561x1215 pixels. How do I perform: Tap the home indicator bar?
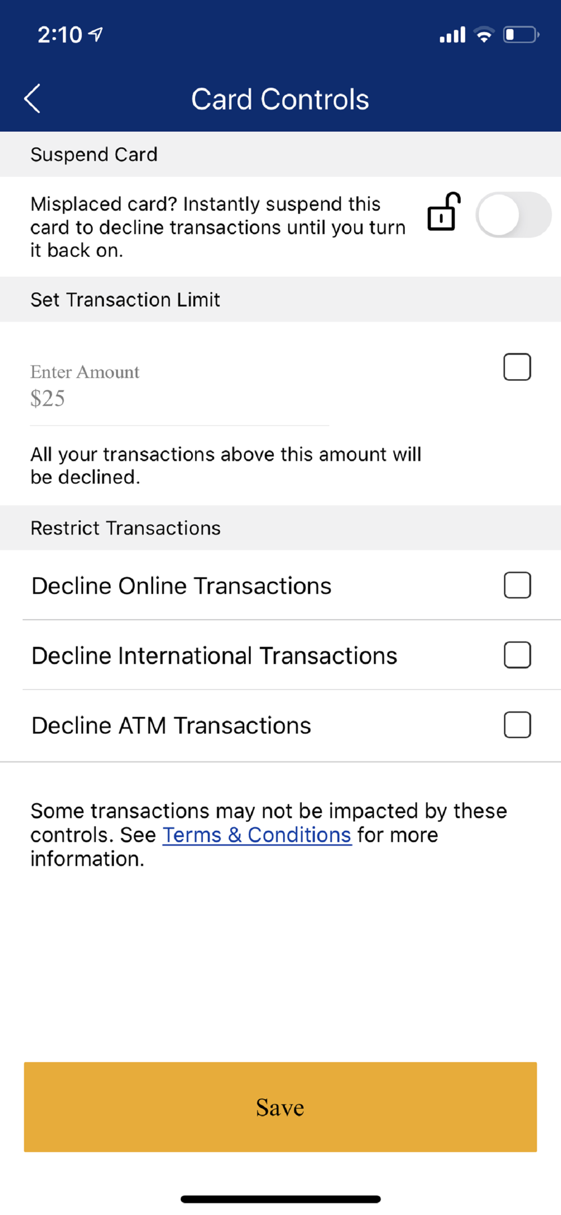pyautogui.click(x=280, y=1199)
